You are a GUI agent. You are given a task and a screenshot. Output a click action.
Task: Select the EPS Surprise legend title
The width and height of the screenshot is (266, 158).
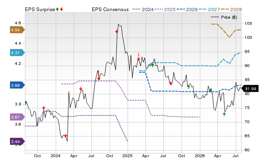pos(40,10)
